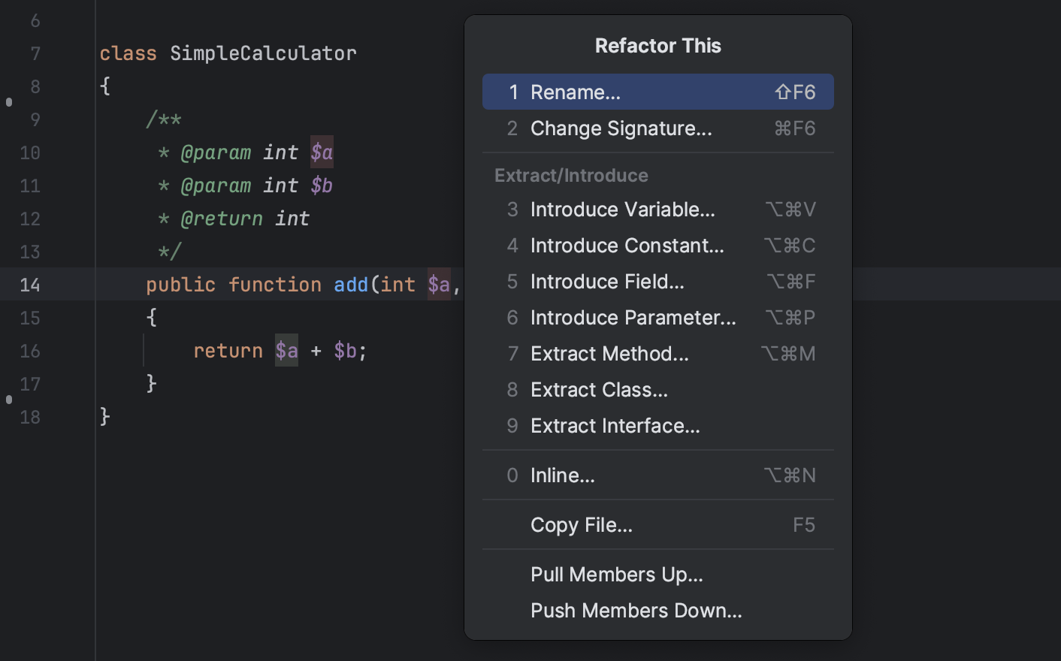Click the gutter marker beside line 18
This screenshot has height=661, width=1061.
pyautogui.click(x=8, y=400)
